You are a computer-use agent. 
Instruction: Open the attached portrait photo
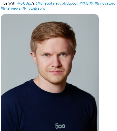click(x=50, y=73)
